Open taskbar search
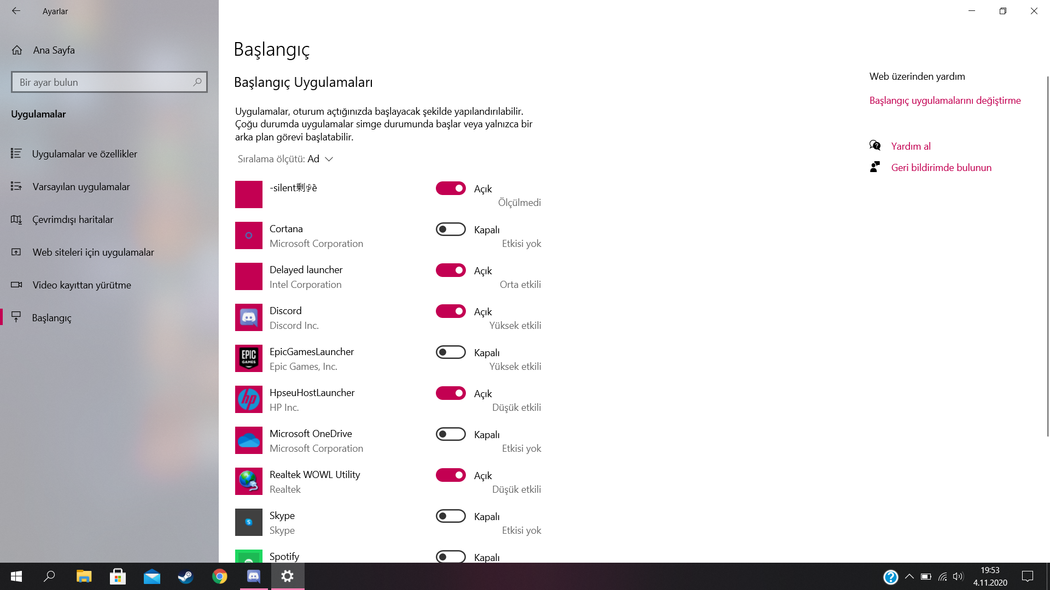1050x590 pixels. tap(50, 576)
